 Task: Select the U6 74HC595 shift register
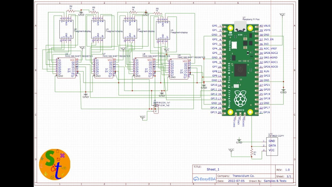click(66, 68)
